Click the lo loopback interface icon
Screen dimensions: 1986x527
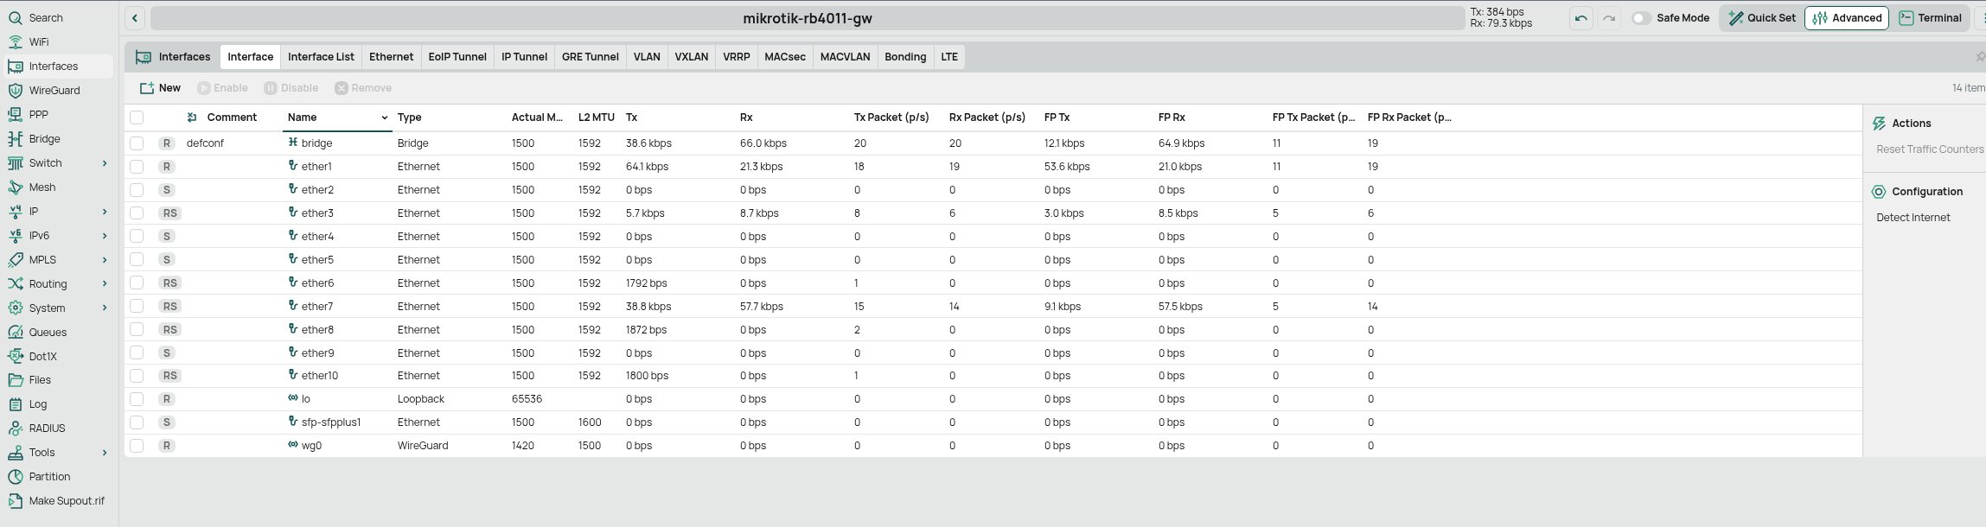(x=293, y=398)
